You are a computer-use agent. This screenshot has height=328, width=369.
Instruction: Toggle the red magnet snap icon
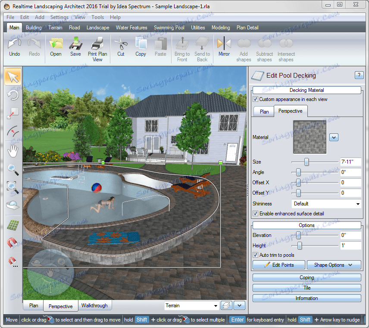tap(13, 243)
